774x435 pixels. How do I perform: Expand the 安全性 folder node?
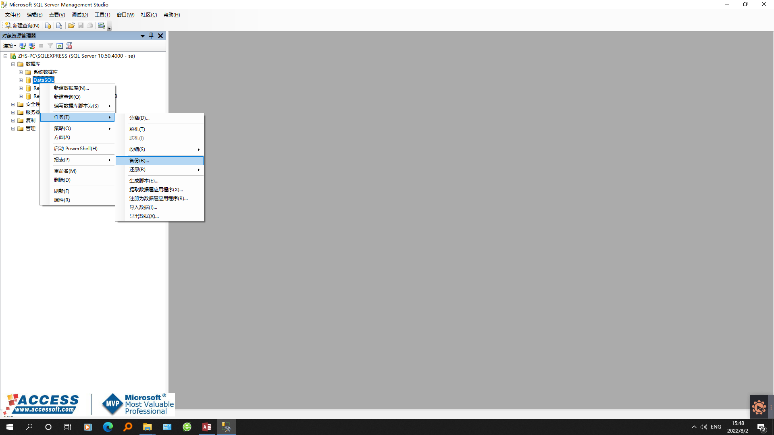[13, 104]
